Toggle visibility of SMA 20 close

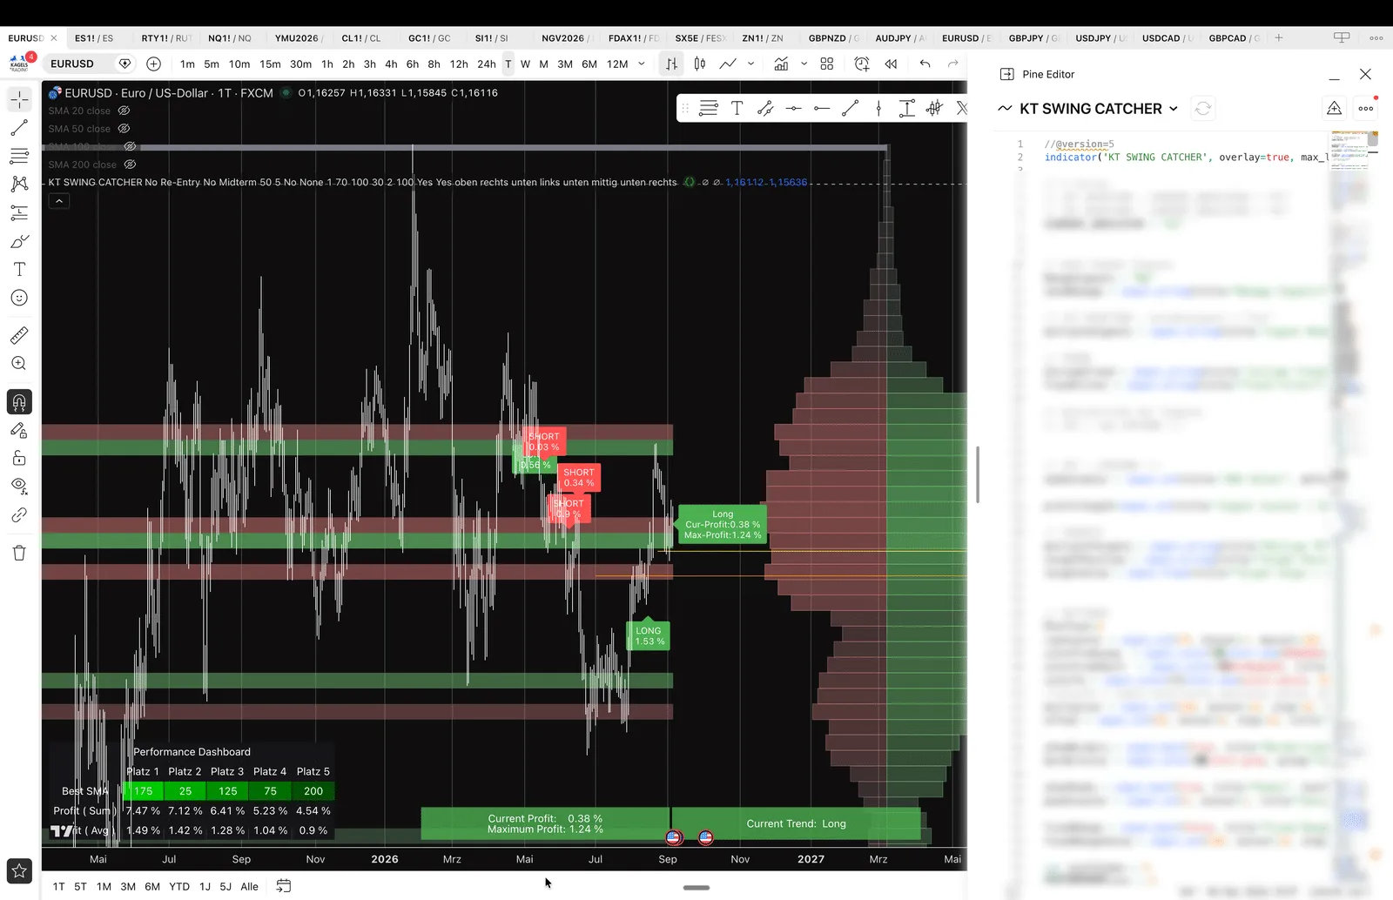tap(124, 111)
